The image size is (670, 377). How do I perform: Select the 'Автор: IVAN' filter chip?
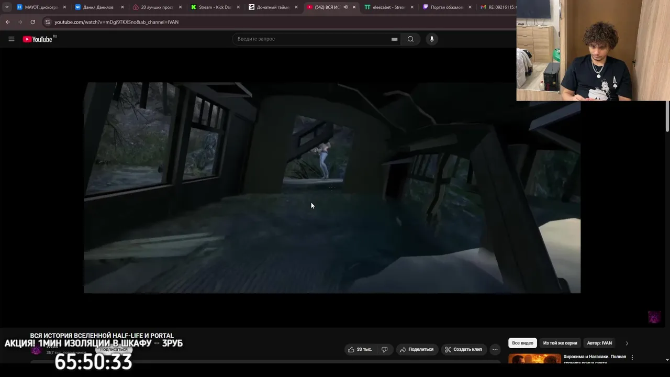(x=599, y=343)
